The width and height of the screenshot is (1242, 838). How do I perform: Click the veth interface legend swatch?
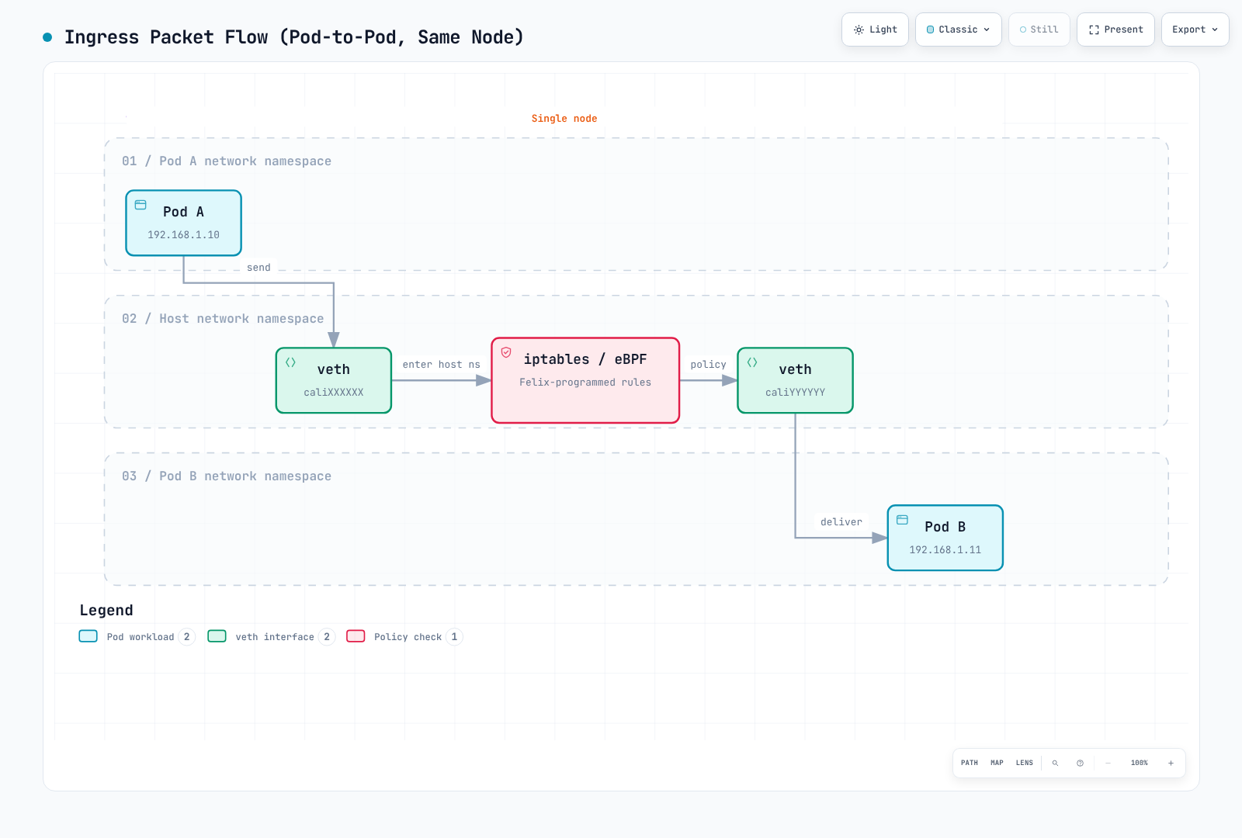[x=217, y=636]
